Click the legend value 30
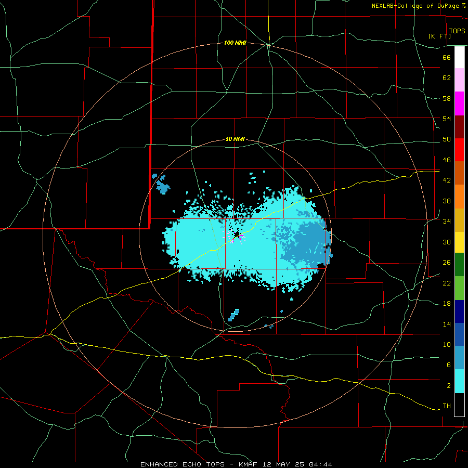Image resolution: width=468 pixels, height=468 pixels. point(447,242)
